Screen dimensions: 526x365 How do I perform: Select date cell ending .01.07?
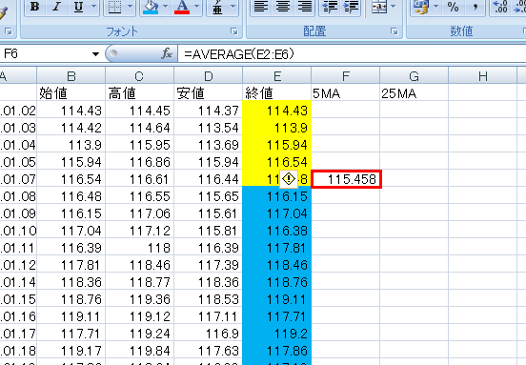pos(18,179)
